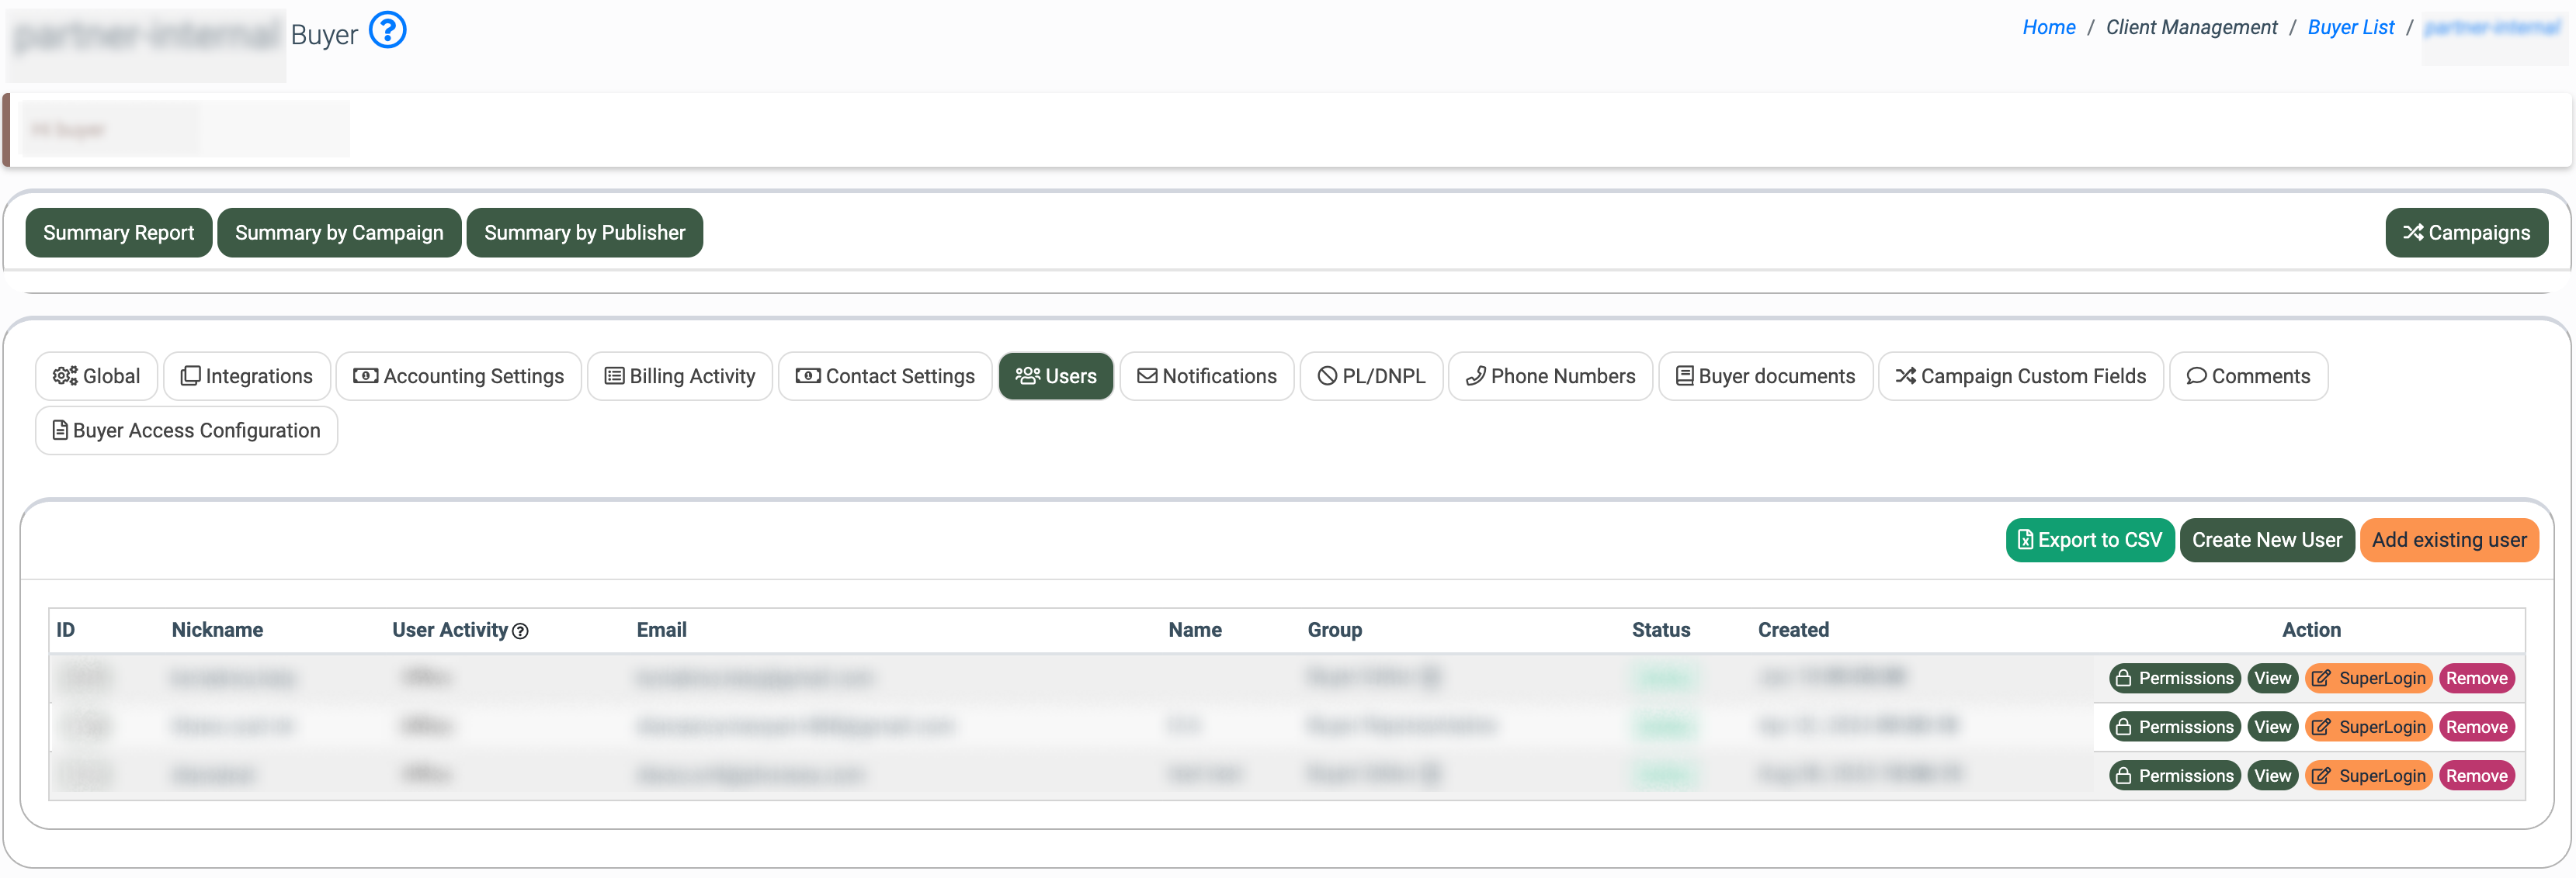The image size is (2576, 878).
Task: Open the Global settings tab
Action: pyautogui.click(x=97, y=377)
